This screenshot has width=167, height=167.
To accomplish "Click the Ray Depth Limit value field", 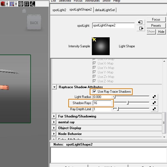I will [x=102, y=109].
